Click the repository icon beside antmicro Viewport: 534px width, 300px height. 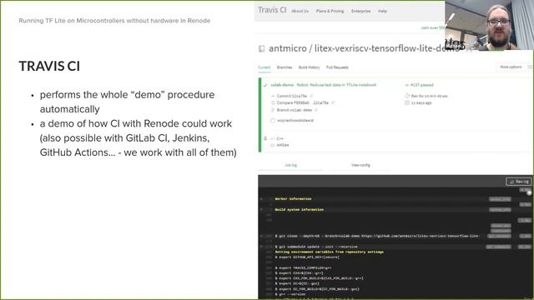[261, 49]
